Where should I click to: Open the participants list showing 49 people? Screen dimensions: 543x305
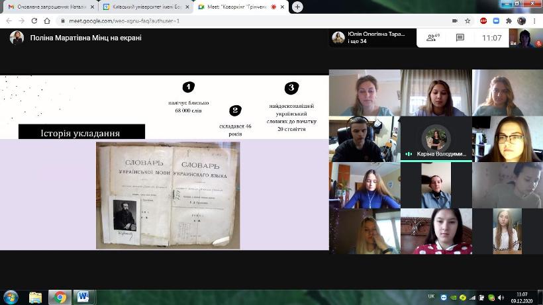point(432,37)
